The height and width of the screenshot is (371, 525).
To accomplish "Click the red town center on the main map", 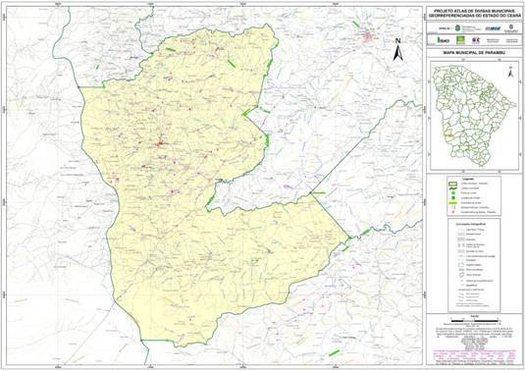I will click(x=159, y=144).
